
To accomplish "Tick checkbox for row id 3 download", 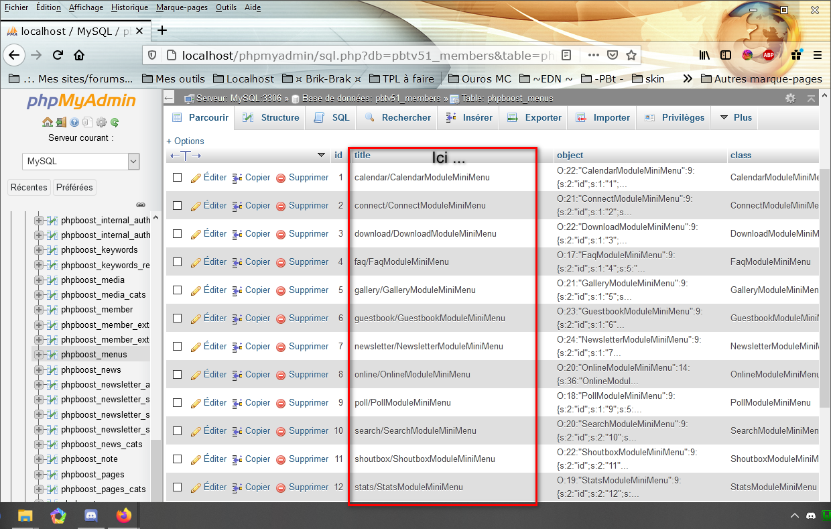I will pyautogui.click(x=178, y=234).
